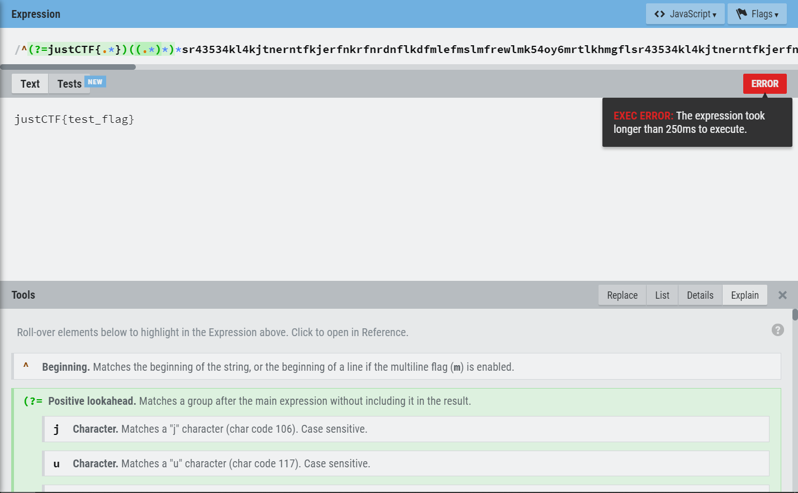The width and height of the screenshot is (798, 493).
Task: Open the JavaScript engine dropdown
Action: tap(685, 14)
